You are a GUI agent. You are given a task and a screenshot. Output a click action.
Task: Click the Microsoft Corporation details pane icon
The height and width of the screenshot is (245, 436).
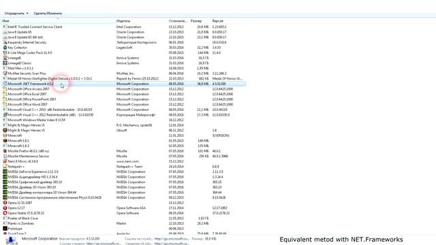tap(11, 240)
